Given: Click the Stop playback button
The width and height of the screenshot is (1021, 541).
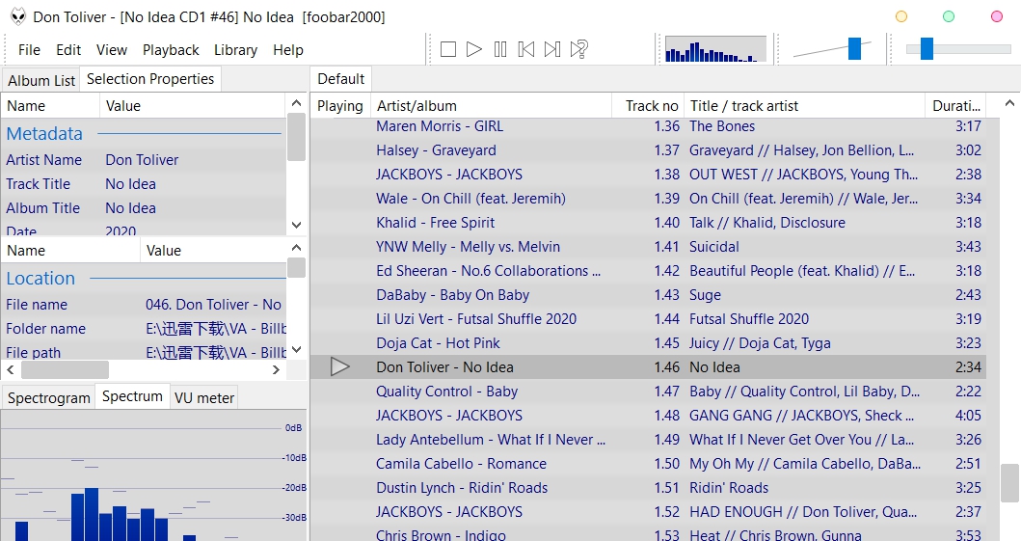Looking at the screenshot, I should click(x=448, y=49).
